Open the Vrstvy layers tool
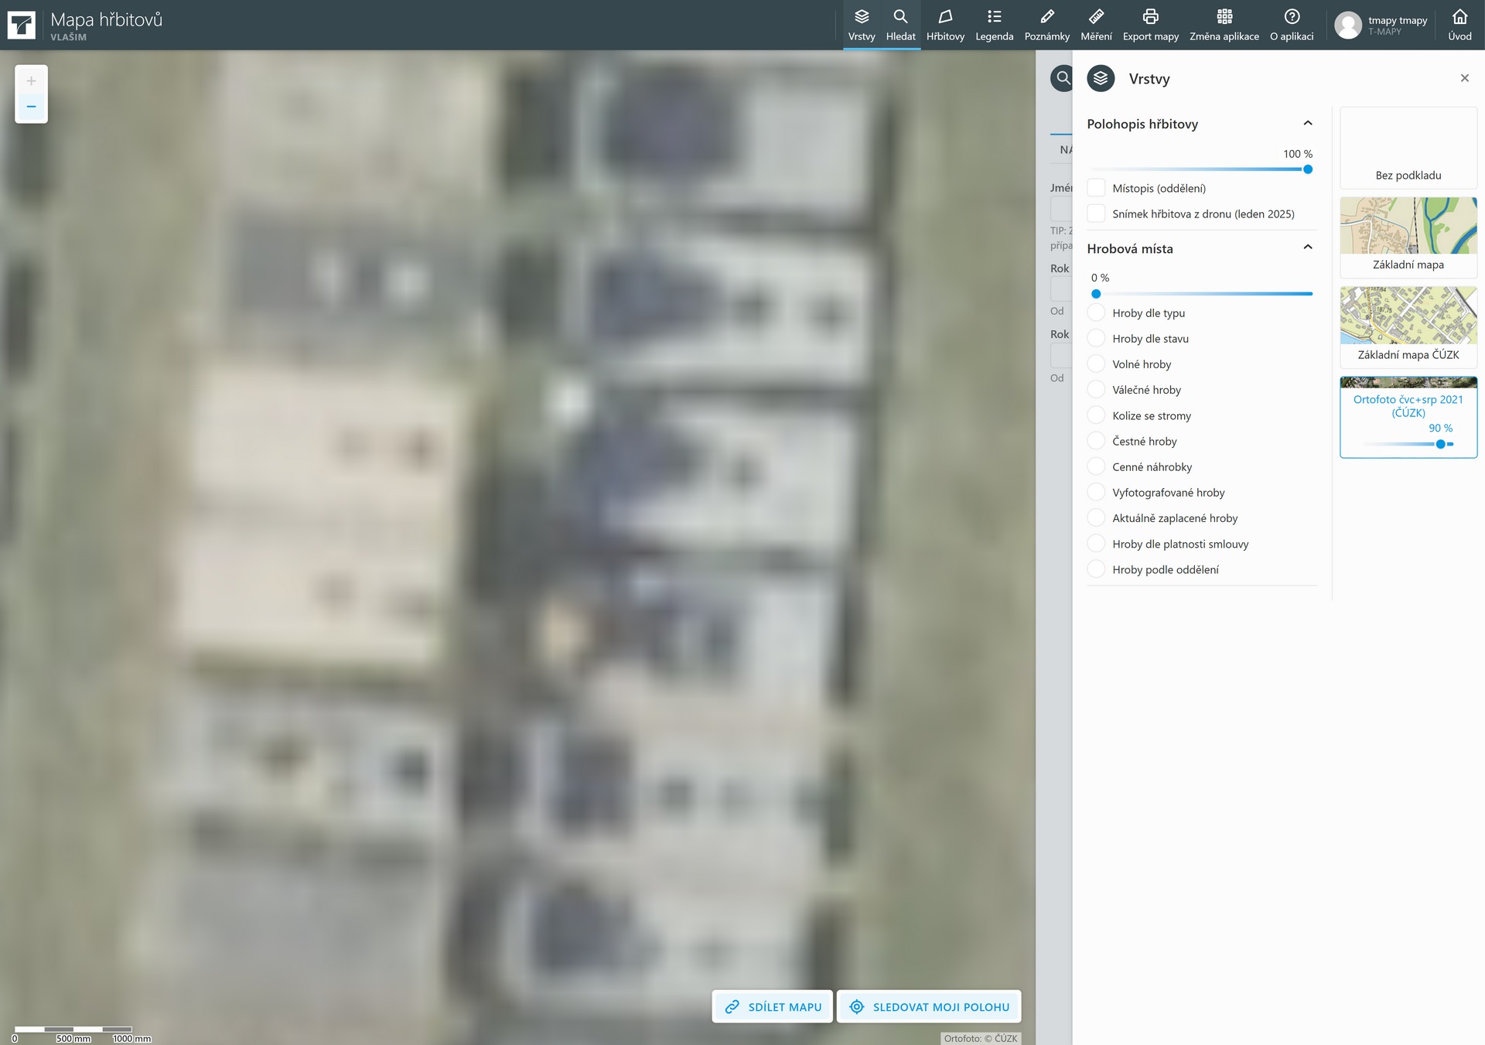 click(861, 25)
